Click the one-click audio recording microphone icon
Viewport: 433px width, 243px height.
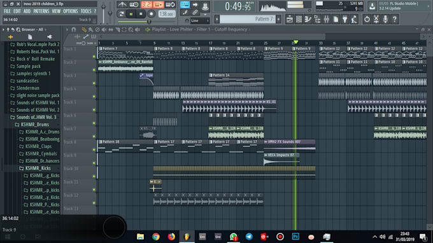click(385, 19)
